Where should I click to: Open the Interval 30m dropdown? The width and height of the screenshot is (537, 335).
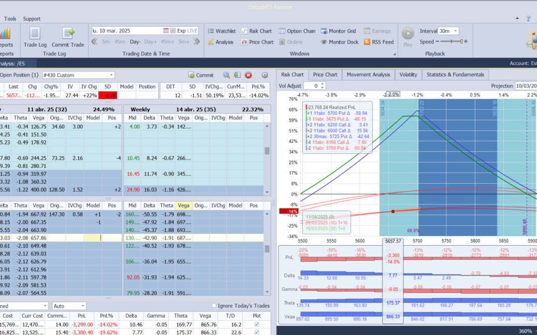[455, 31]
